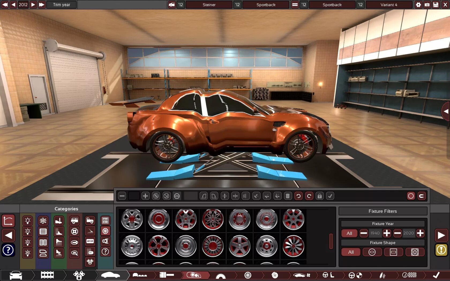Click the Fixture Filters header
This screenshot has width=450, height=281.
point(383,211)
